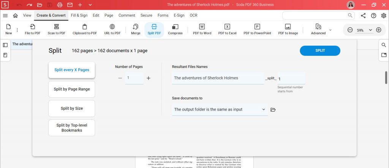Click the Soda PDF logo icon
The image size is (389, 168).
pos(5,5)
